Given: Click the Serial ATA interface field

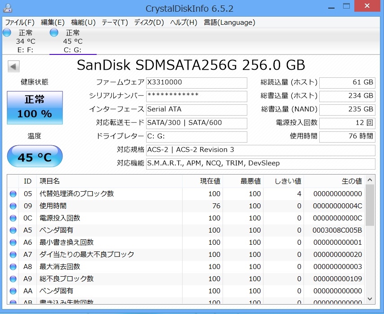Looking at the screenshot, I should click(196, 110).
